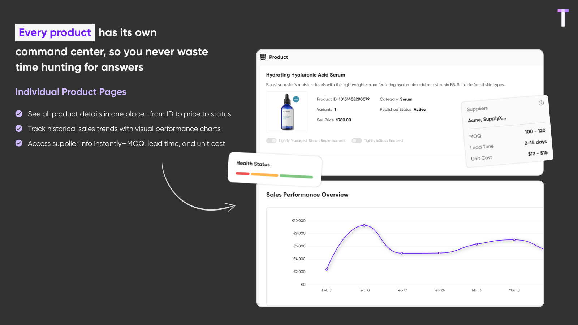Click the 'Unit Cost' label in Suppliers

coord(482,158)
